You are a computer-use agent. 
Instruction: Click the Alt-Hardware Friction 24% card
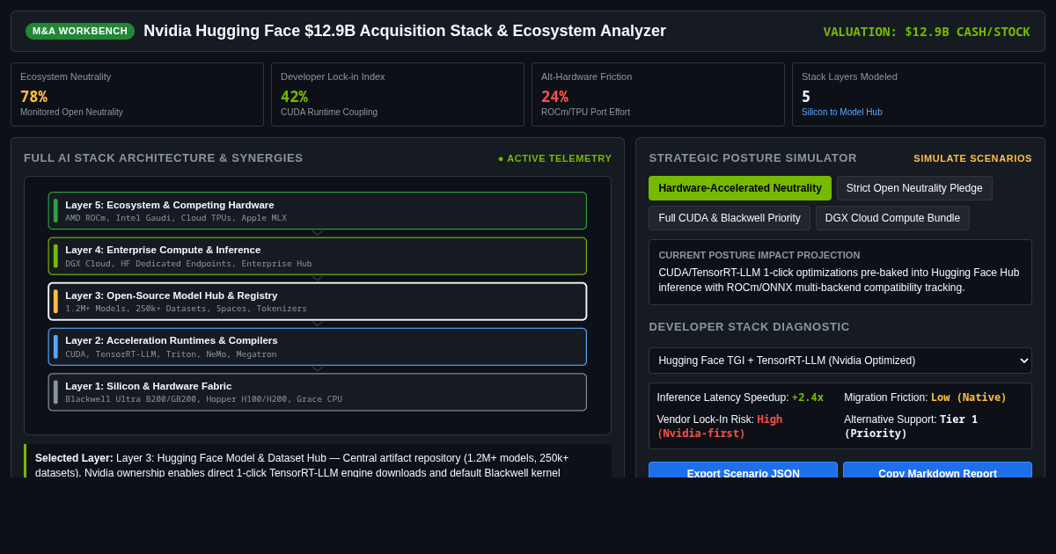(x=658, y=94)
